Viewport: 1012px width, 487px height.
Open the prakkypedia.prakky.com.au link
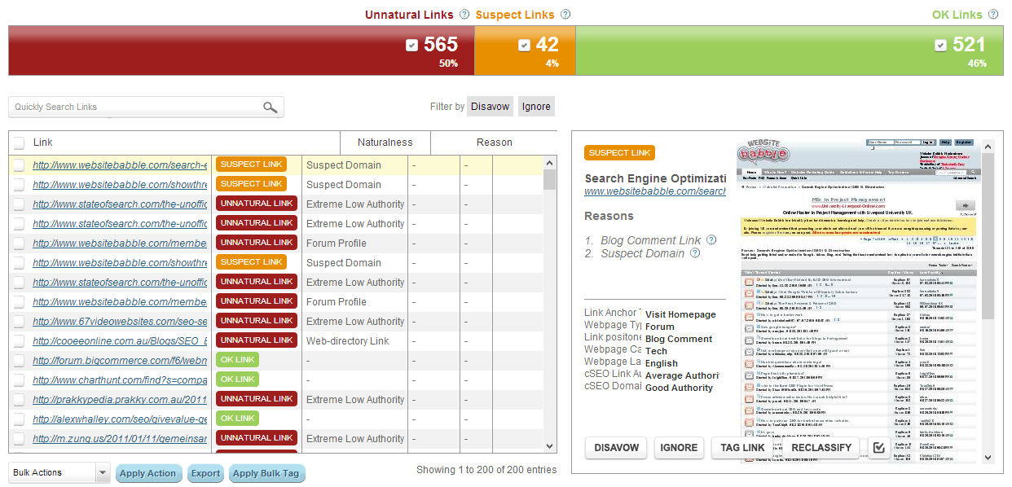(x=120, y=400)
